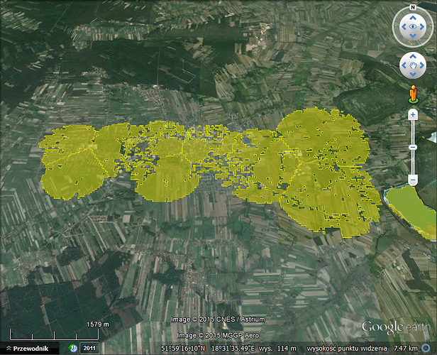Click the 2011 imagery year button
437x355 pixels.
point(89,348)
